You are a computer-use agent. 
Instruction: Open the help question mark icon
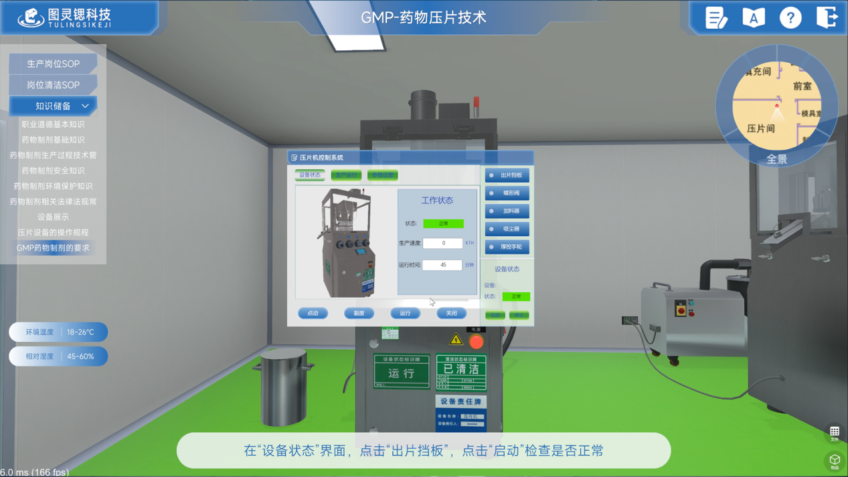point(790,18)
